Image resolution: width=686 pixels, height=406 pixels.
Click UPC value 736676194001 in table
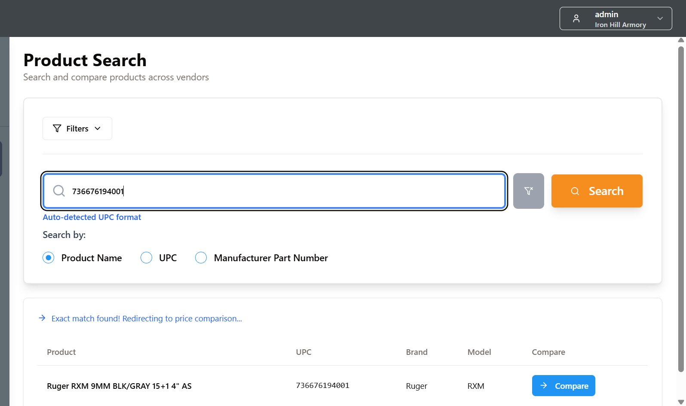(322, 385)
